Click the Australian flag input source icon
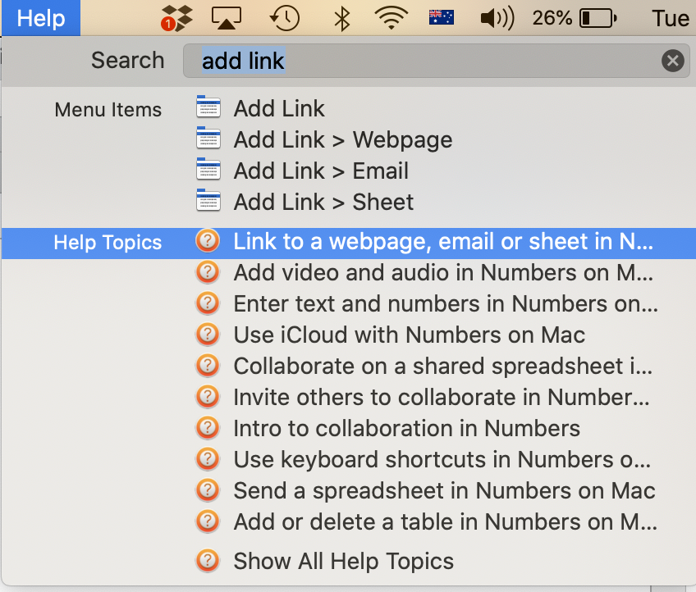This screenshot has width=696, height=592. click(442, 17)
